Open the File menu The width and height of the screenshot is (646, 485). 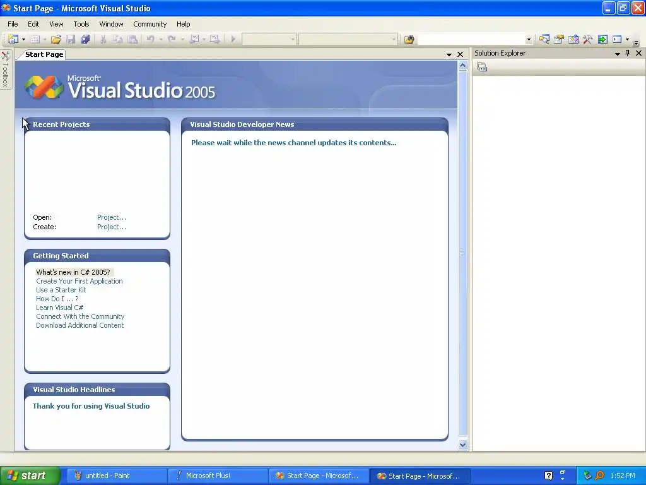click(x=13, y=24)
